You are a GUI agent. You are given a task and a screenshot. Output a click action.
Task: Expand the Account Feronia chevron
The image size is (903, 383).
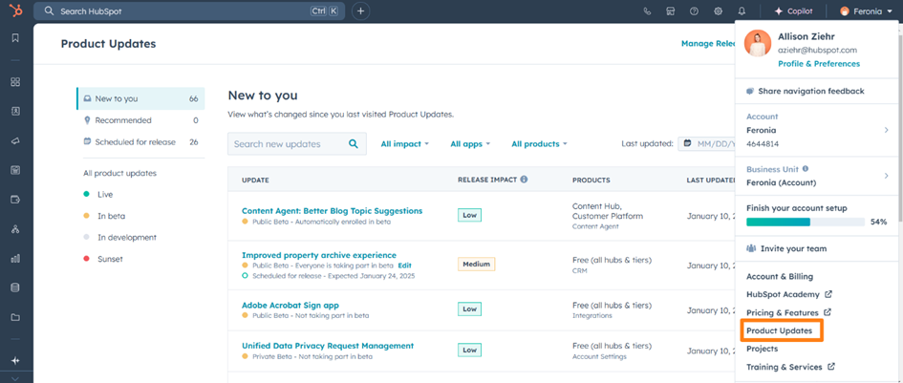click(887, 130)
